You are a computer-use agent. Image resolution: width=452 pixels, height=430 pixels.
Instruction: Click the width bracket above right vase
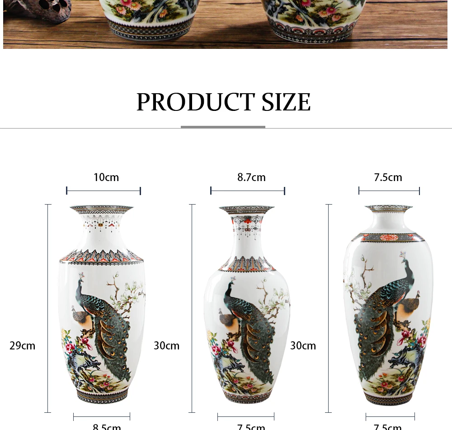pos(389,191)
